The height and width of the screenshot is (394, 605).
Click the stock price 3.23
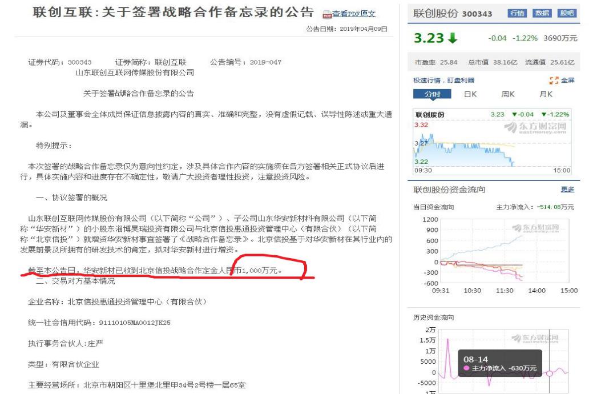coord(429,38)
